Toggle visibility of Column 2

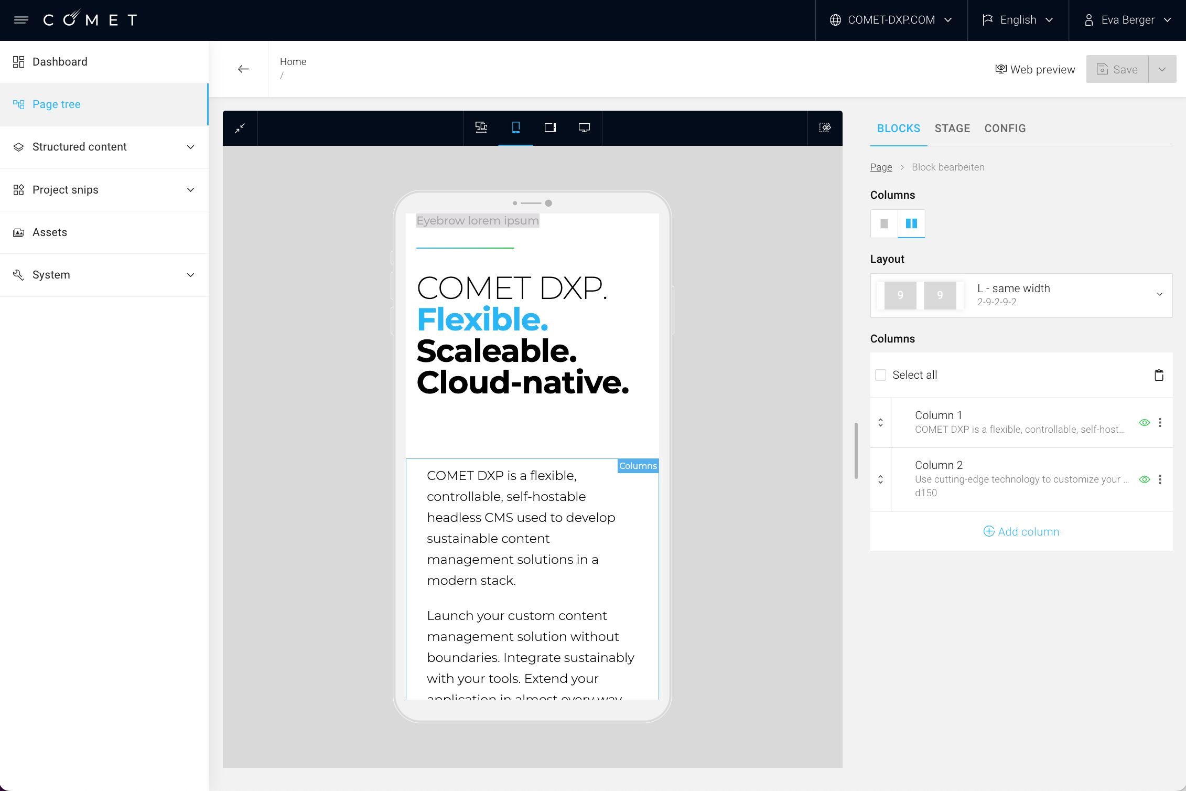(x=1145, y=479)
